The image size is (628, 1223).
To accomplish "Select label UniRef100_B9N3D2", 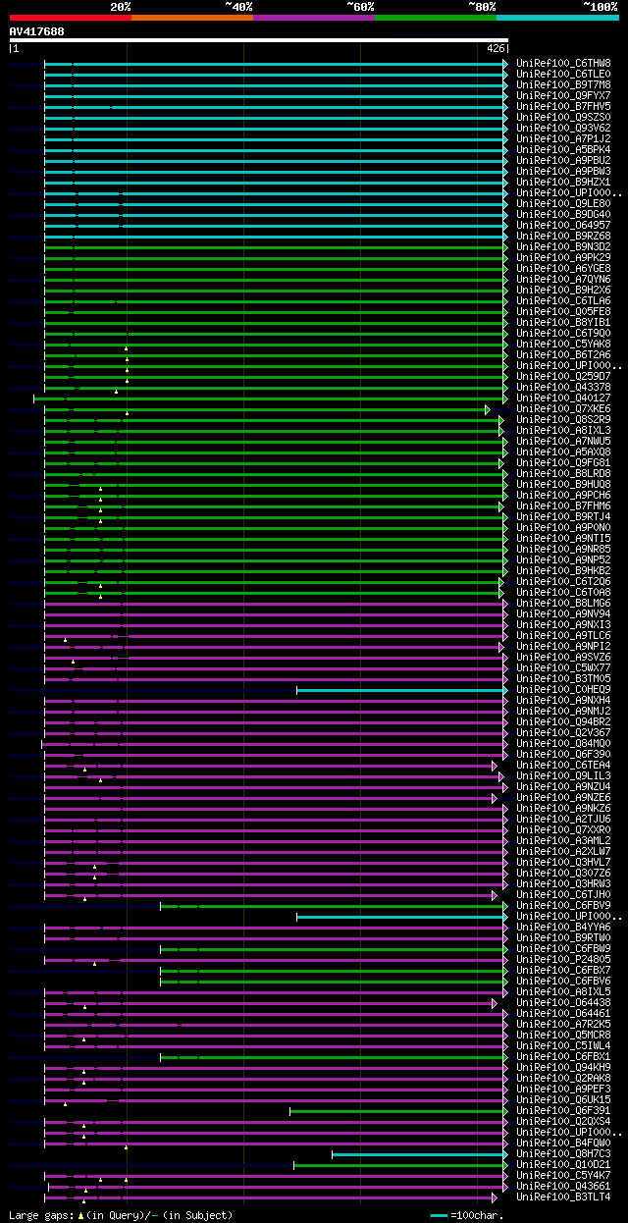I will coord(563,247).
